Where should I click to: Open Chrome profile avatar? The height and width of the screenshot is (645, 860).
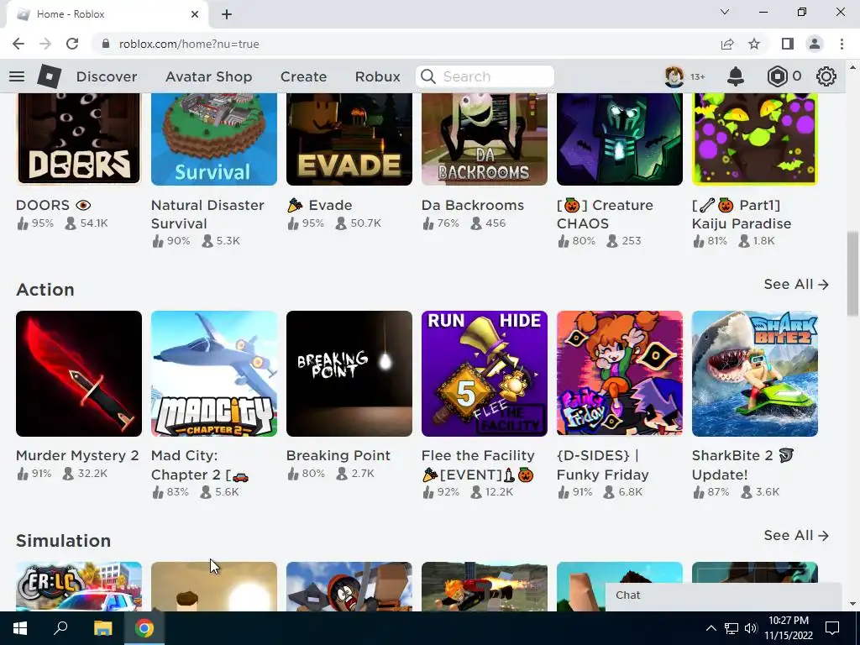[815, 44]
